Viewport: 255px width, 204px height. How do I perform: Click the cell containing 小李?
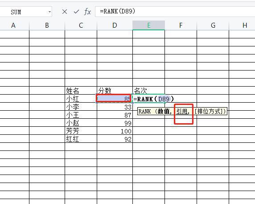[81, 107]
